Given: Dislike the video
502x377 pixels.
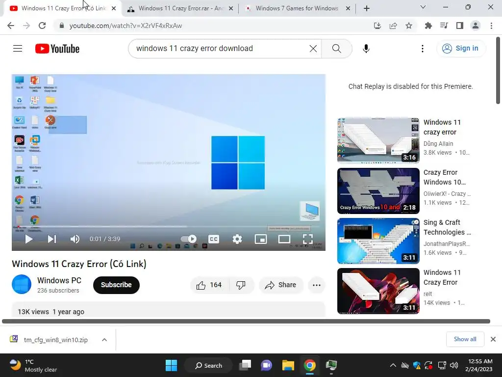Looking at the screenshot, I should click(241, 285).
